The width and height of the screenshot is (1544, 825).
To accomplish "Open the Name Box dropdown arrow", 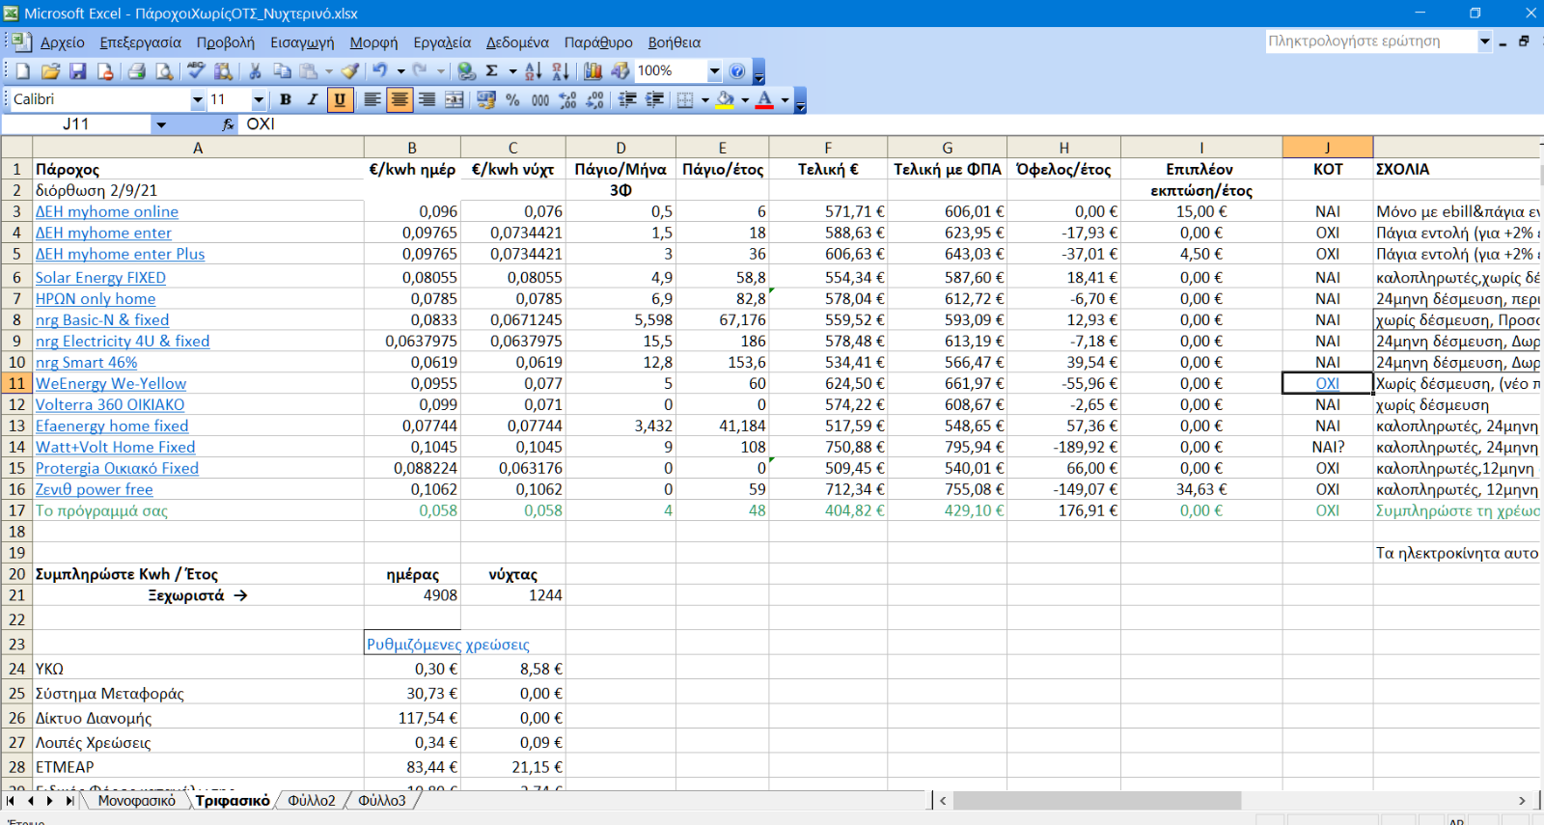I will [x=161, y=124].
